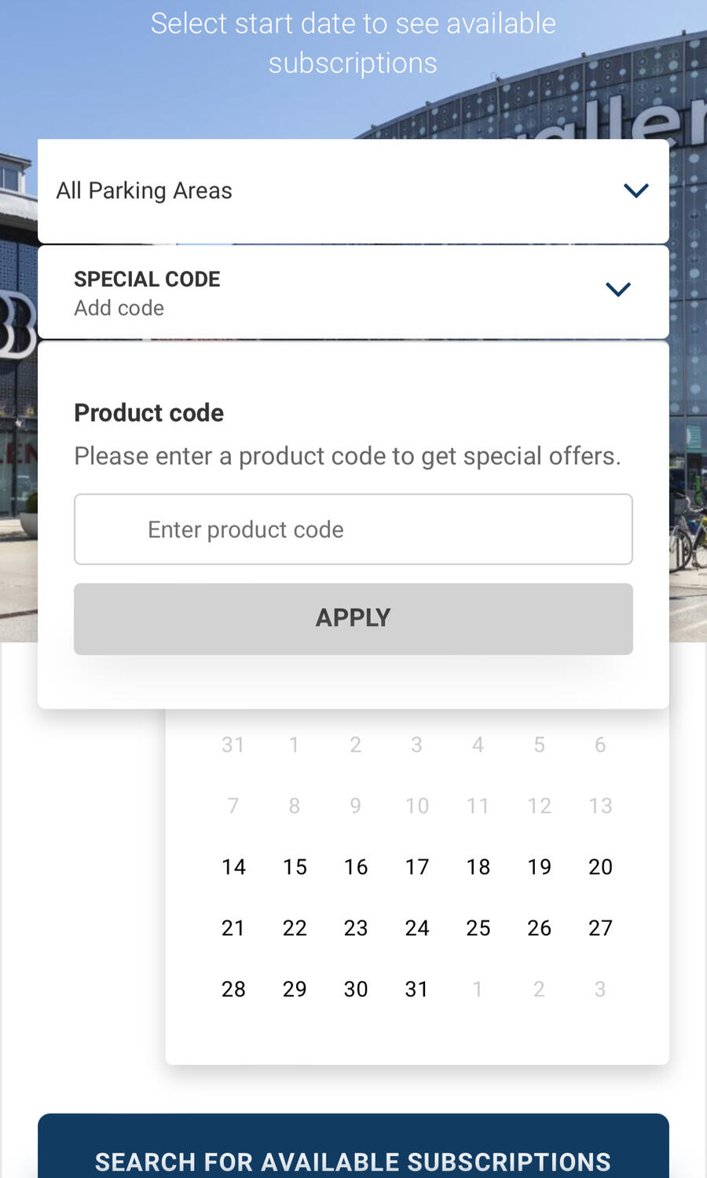This screenshot has width=707, height=1178.
Task: Choose the 21st as start date
Action: (x=233, y=928)
